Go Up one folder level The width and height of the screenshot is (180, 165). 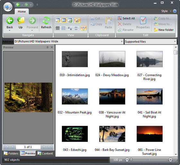[21, 23]
